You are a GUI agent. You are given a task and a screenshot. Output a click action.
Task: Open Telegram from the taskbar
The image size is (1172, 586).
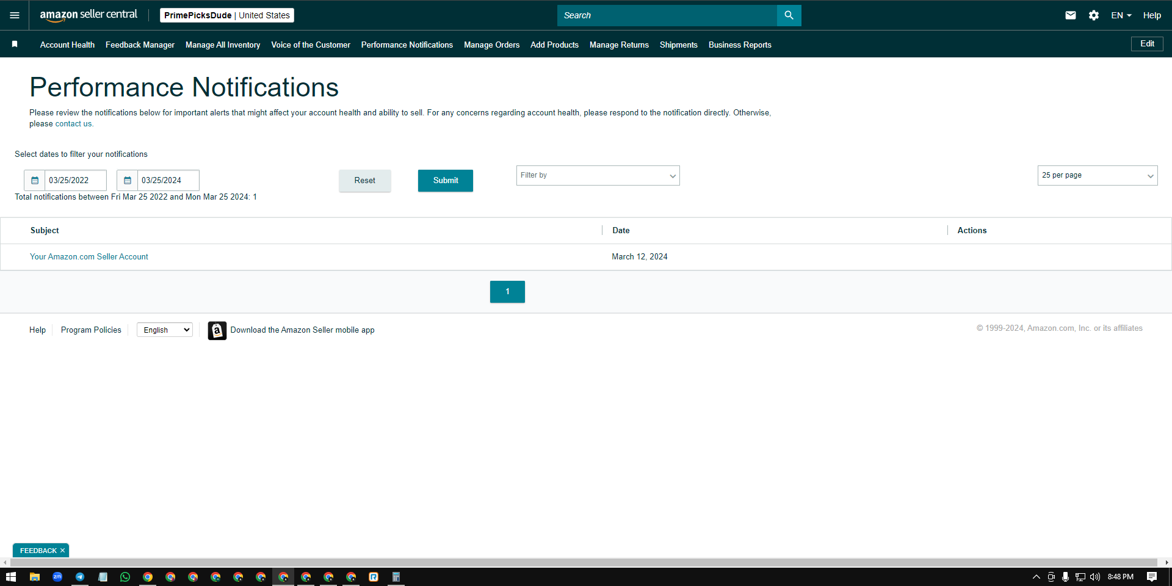click(x=80, y=577)
